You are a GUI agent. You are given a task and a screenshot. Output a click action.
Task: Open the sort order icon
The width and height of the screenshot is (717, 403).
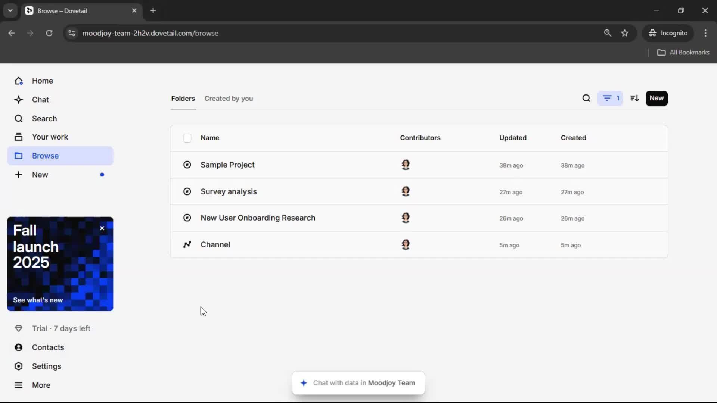pyautogui.click(x=634, y=98)
